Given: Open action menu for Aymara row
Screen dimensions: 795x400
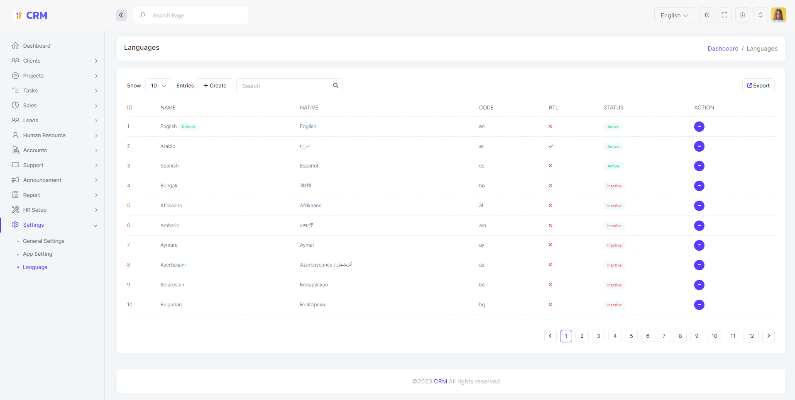Looking at the screenshot, I should click(x=699, y=245).
